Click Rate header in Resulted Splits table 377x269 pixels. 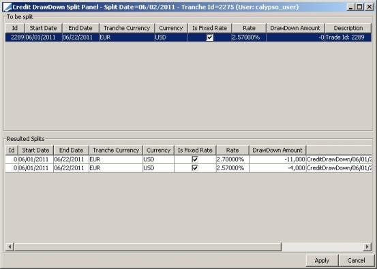click(x=232, y=150)
